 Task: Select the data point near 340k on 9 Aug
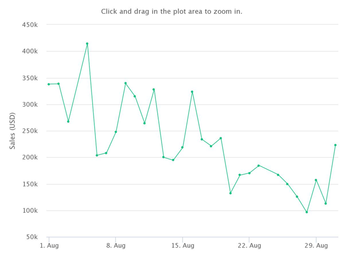coord(126,83)
